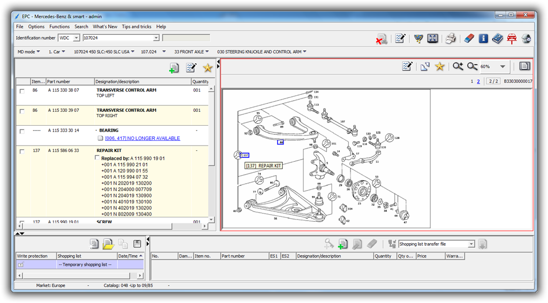
Task: Open the '1. Car' dropdown
Action: (57, 52)
